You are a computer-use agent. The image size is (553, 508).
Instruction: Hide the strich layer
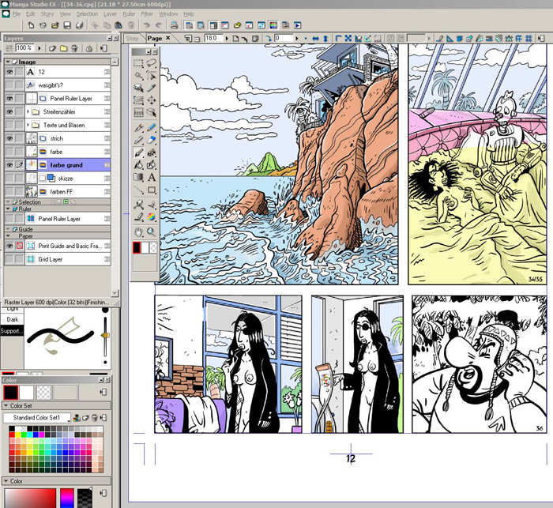9,138
